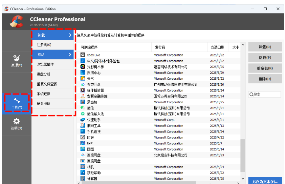Click the 2025/5/7 install date
The height and width of the screenshot is (184, 285).
tap(216, 143)
